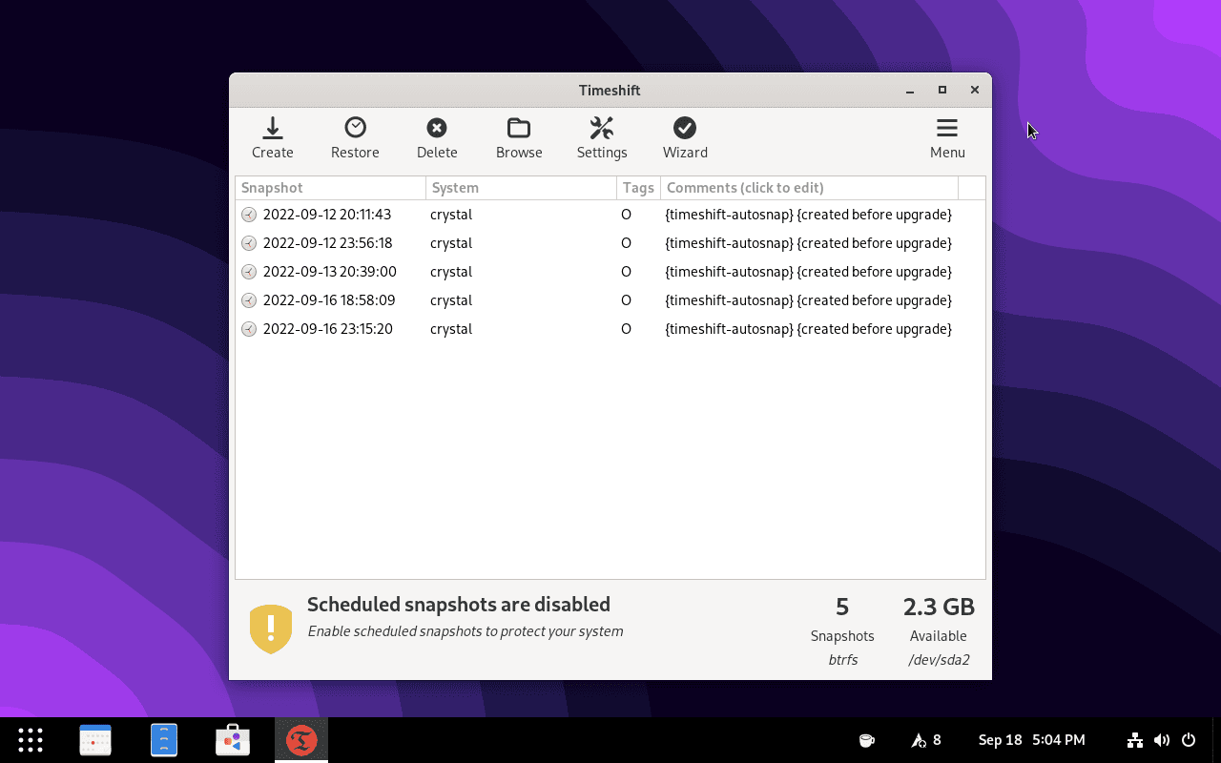Open the Sep 18 5:04 PM clock
Image resolution: width=1221 pixels, height=763 pixels.
pos(1031,740)
